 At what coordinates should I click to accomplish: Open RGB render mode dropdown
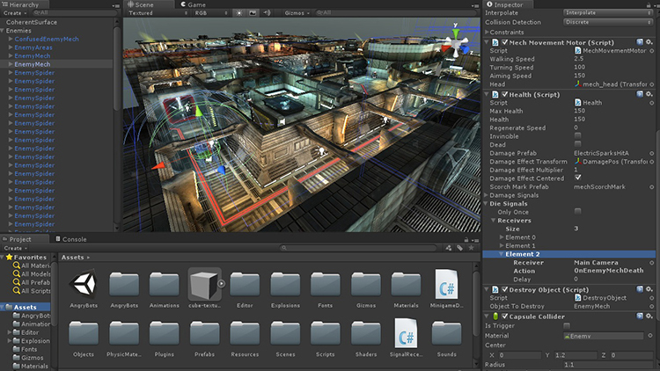211,13
